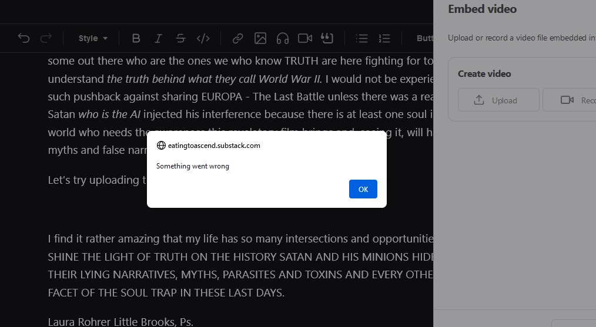Create a numbered list
This screenshot has height=327, width=596.
click(x=384, y=38)
